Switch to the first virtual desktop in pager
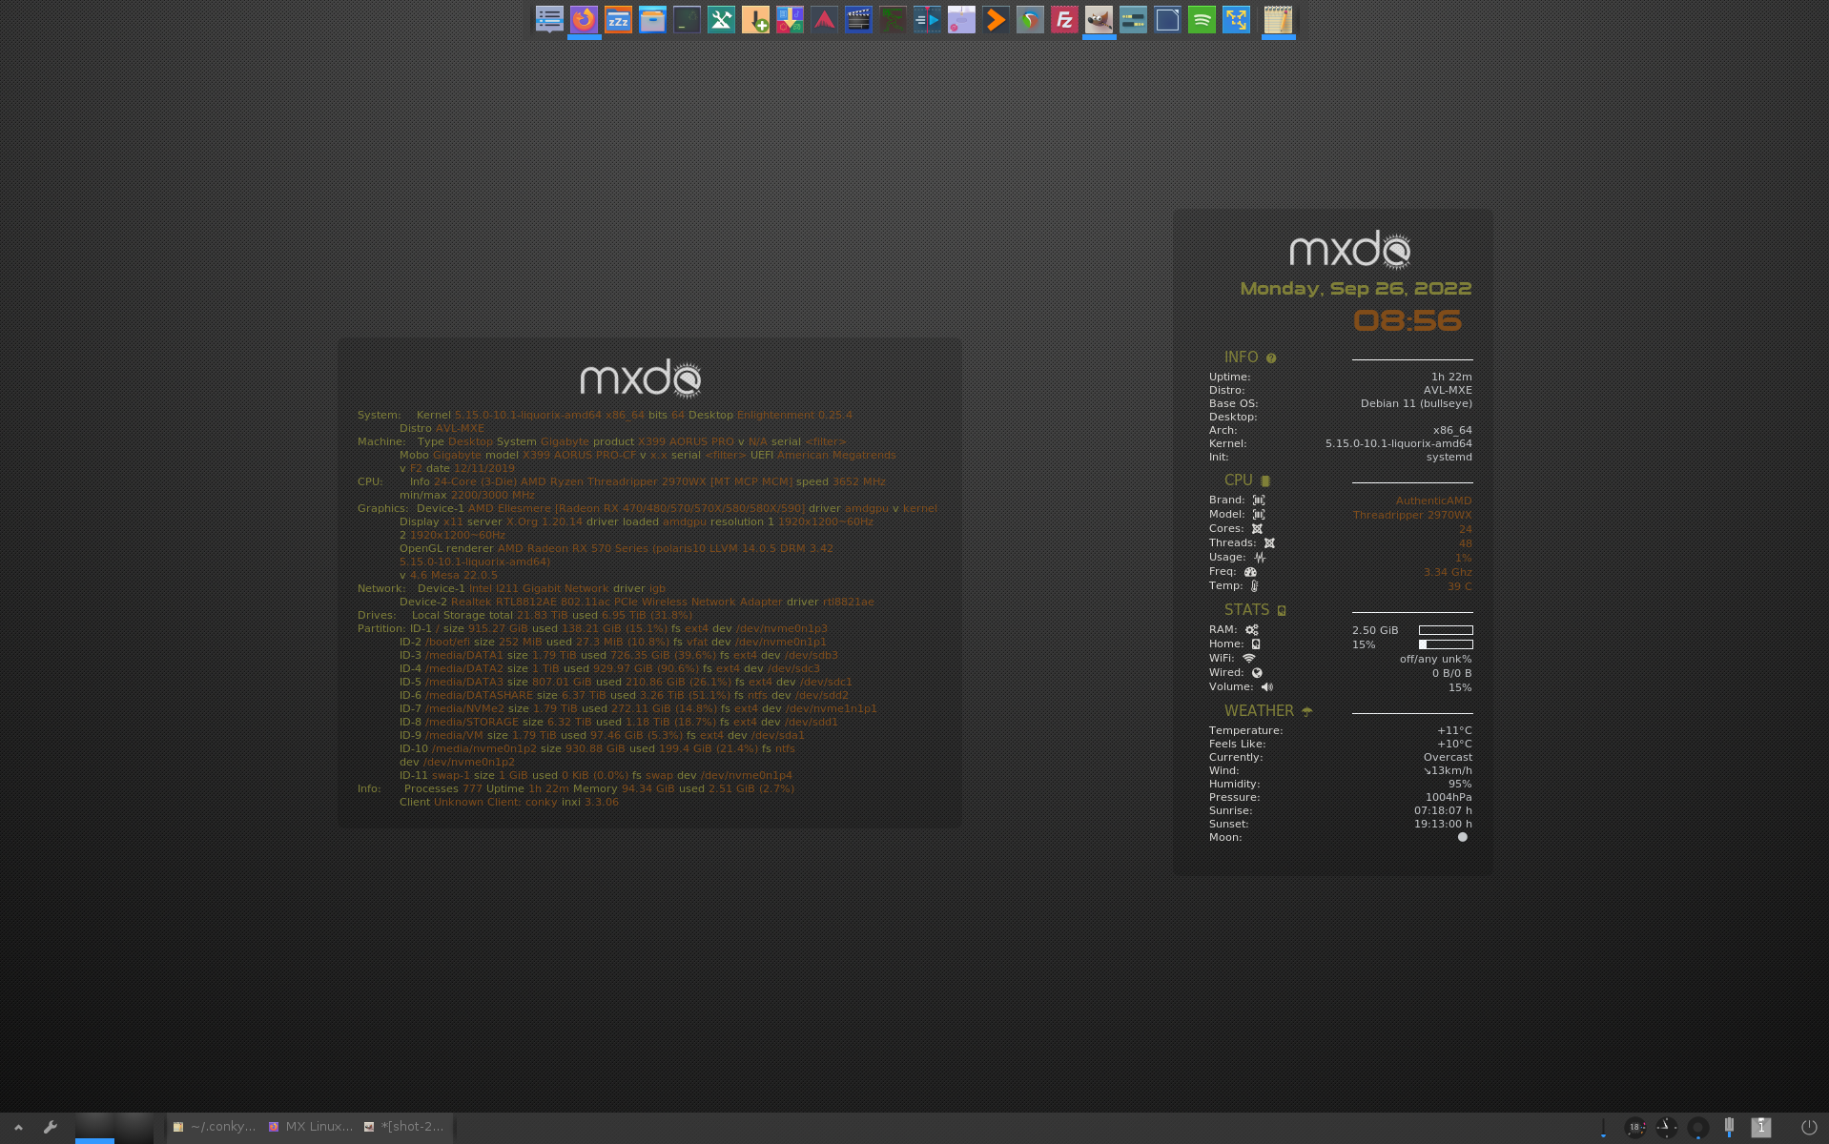Screen dimensions: 1829x1144 pos(94,1128)
